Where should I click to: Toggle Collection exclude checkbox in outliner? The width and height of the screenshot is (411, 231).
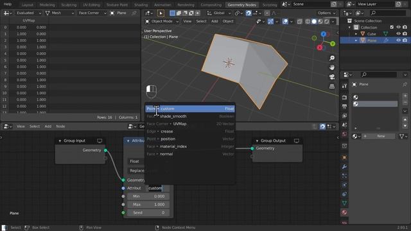click(392, 27)
